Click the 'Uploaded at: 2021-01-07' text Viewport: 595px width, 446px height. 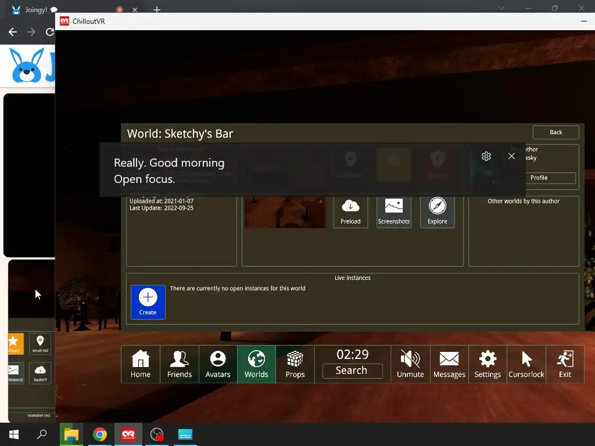162,201
